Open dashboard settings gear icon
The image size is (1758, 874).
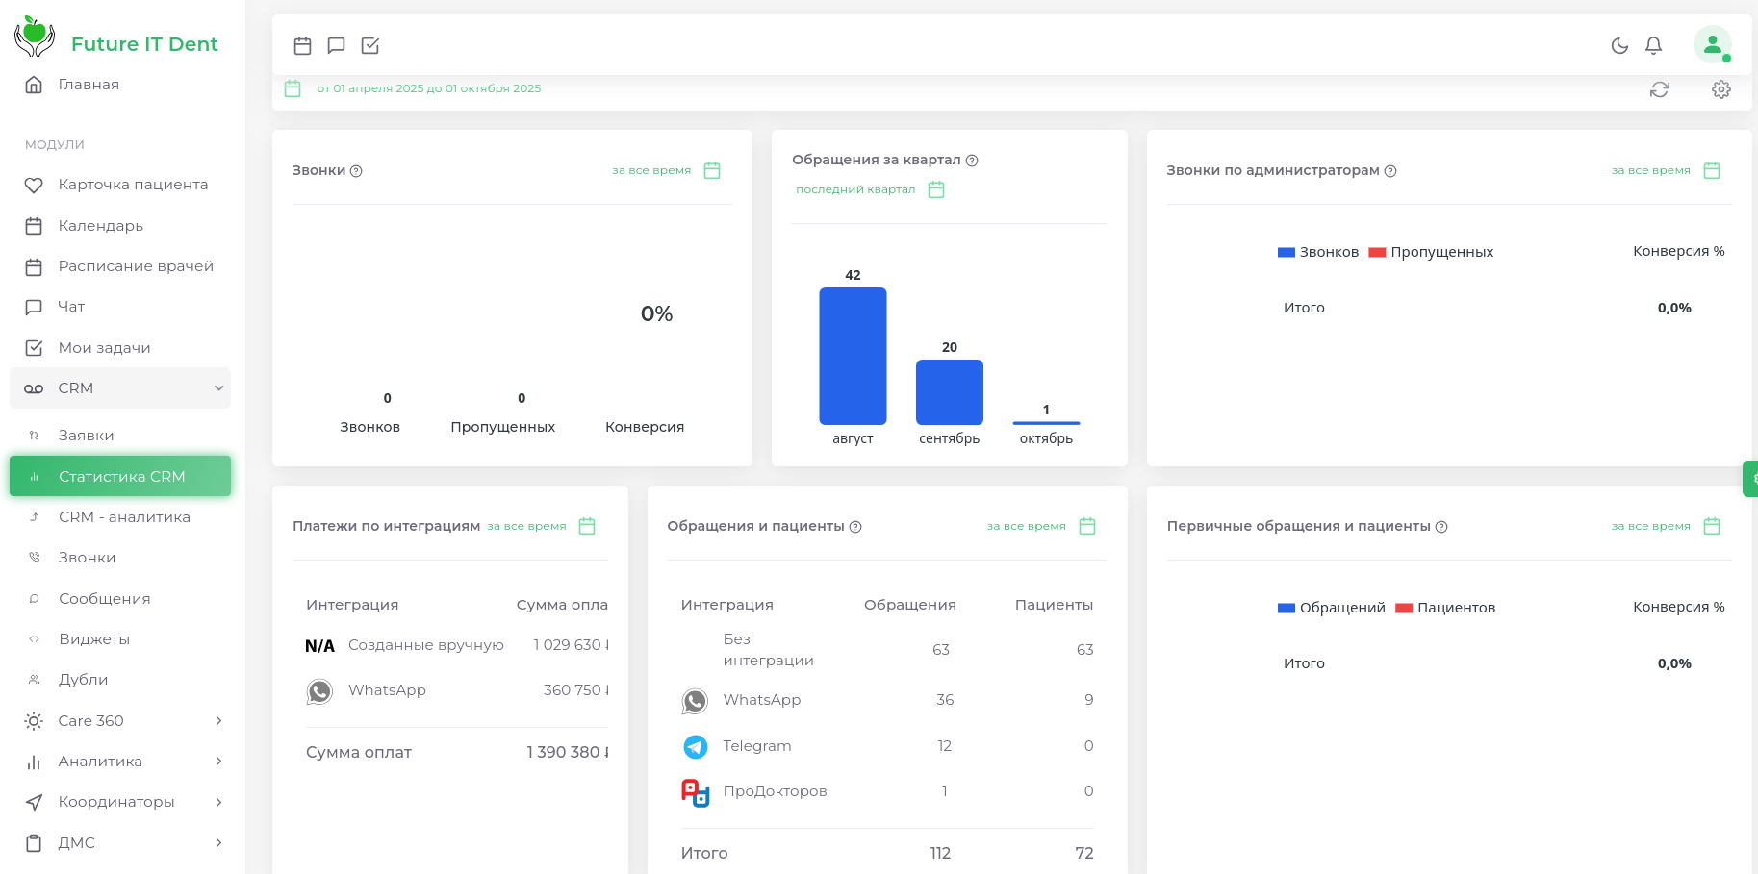click(x=1720, y=89)
